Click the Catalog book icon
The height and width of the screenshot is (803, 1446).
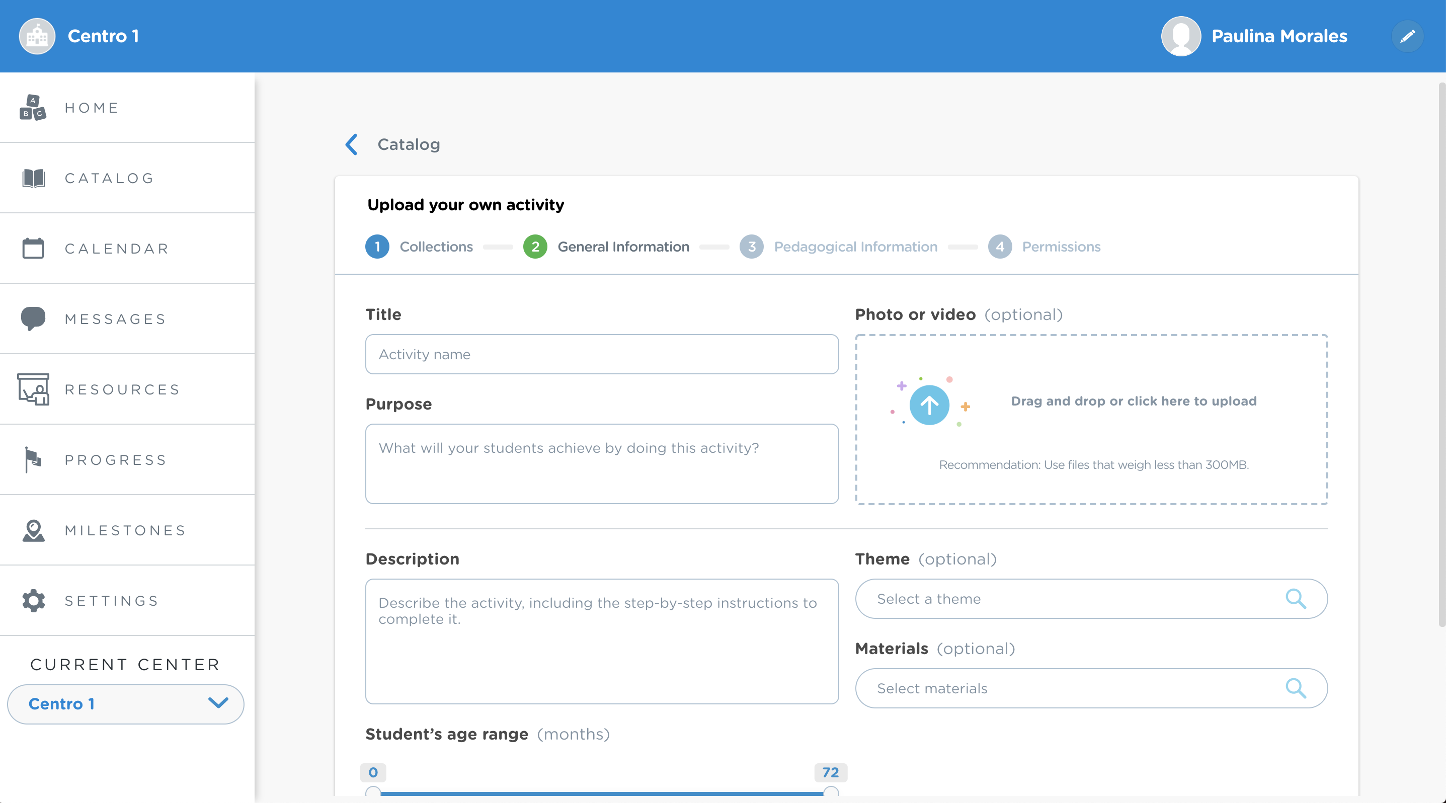[x=33, y=178]
